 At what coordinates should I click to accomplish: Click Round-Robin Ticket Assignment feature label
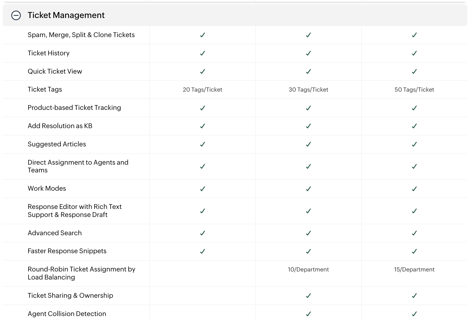pyautogui.click(x=81, y=273)
